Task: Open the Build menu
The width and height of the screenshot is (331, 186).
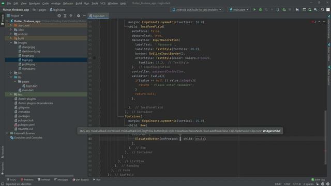Action: [79, 4]
